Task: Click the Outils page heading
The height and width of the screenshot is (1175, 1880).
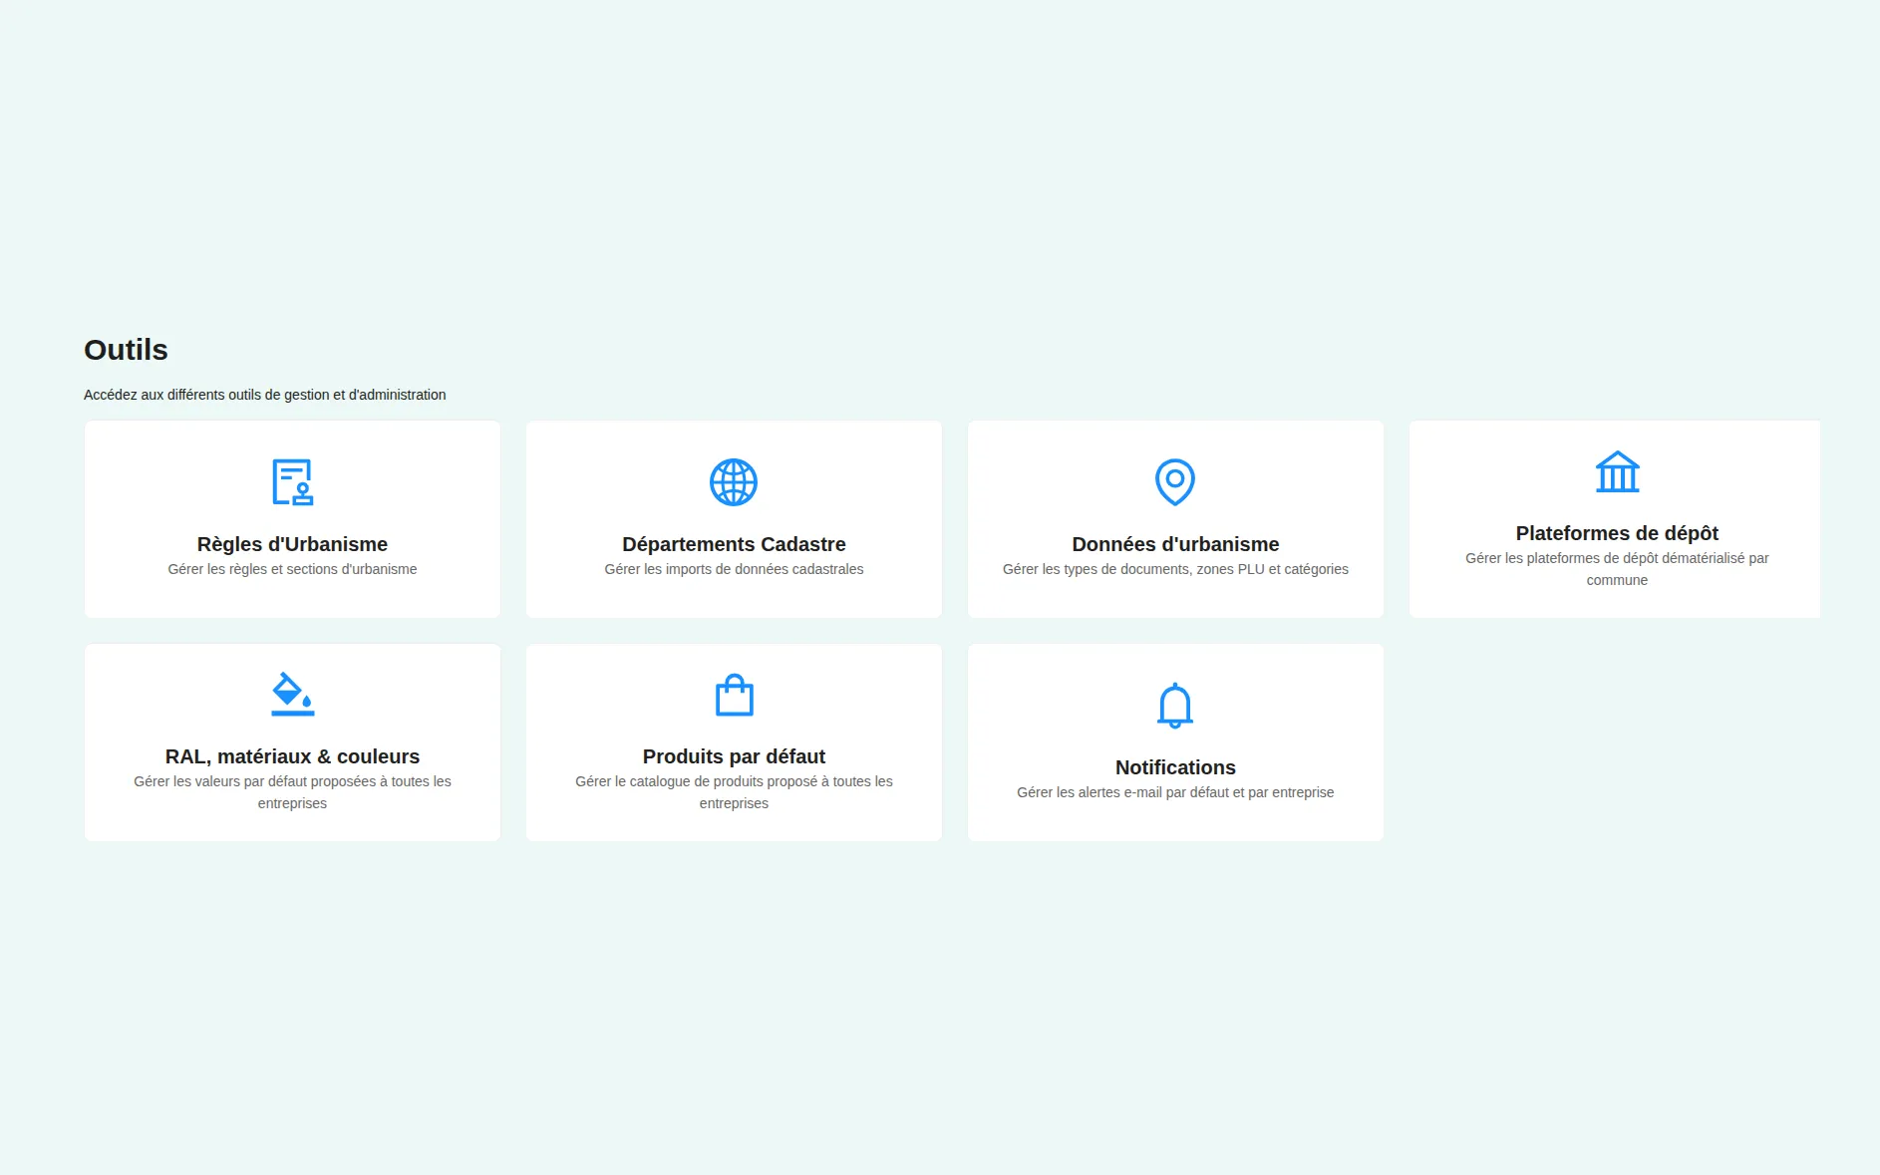Action: point(126,350)
